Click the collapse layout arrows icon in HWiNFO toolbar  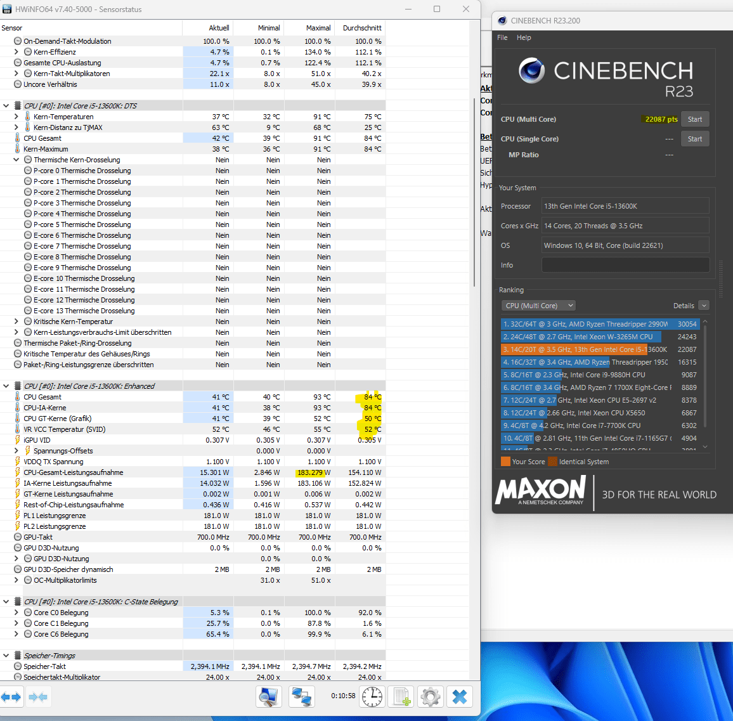click(38, 697)
